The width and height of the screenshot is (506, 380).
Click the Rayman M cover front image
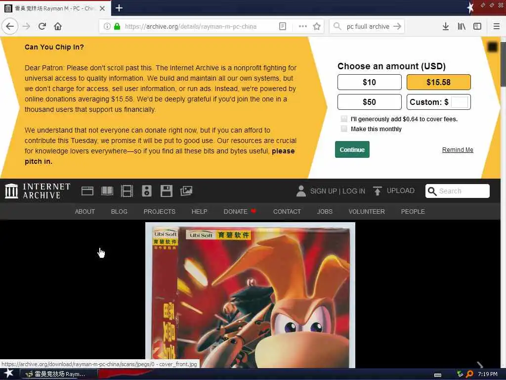coord(250,295)
